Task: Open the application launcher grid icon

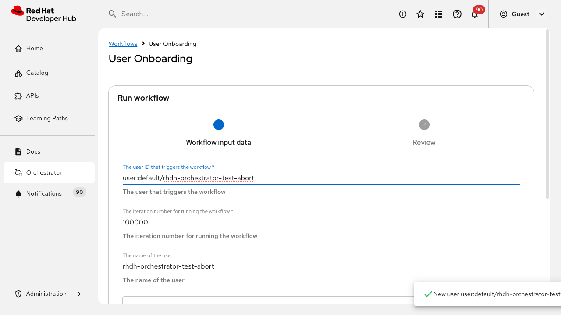Action: 439,14
